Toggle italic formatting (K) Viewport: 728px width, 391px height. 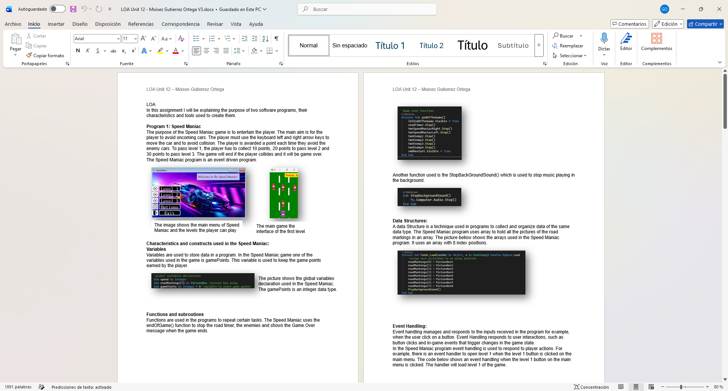coord(88,51)
